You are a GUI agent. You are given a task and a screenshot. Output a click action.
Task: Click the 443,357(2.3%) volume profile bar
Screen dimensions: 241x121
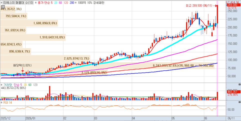pos(8,9)
